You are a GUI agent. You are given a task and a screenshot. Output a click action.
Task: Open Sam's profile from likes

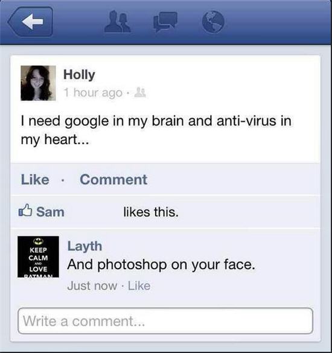50,212
